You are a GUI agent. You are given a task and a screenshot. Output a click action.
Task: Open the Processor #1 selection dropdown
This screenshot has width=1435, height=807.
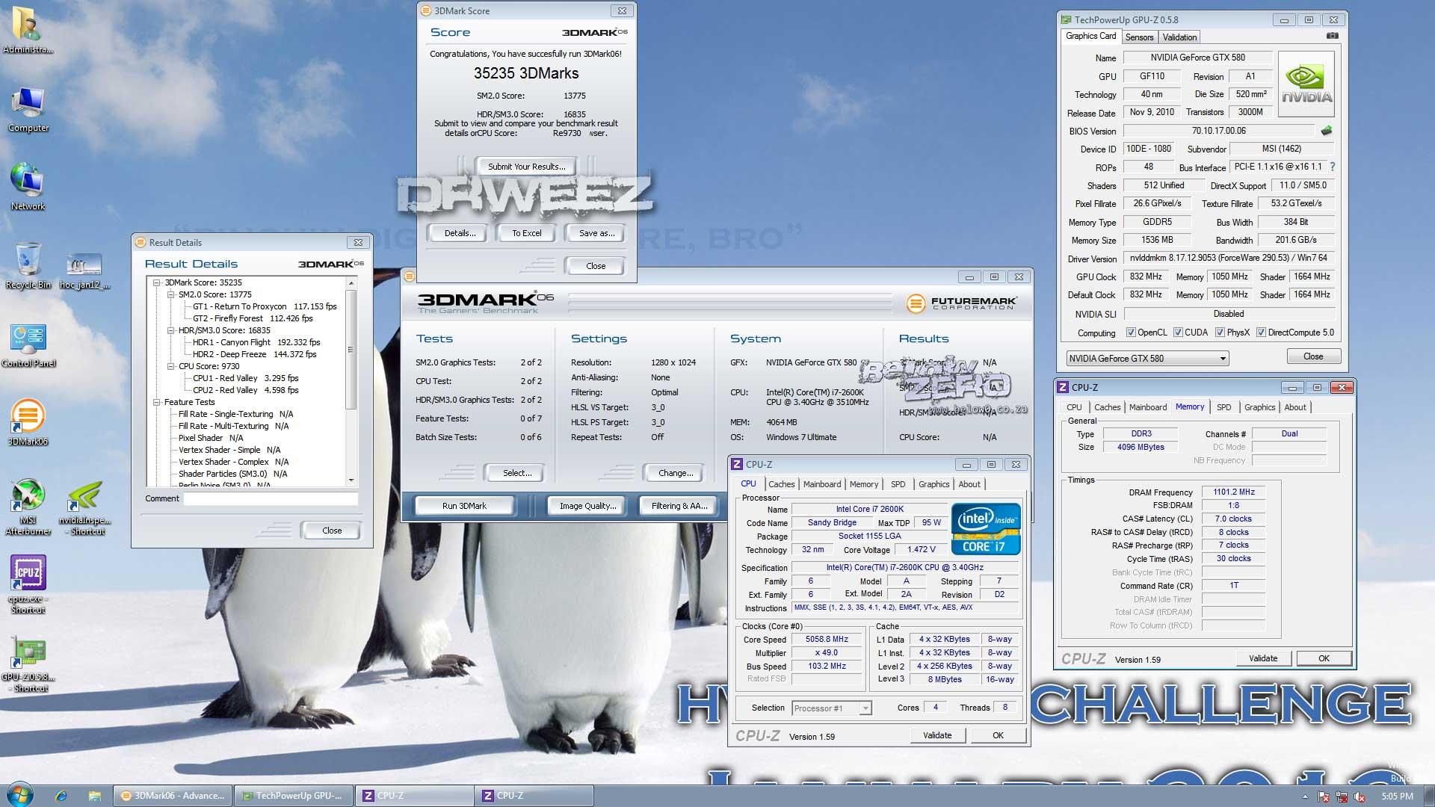coord(831,708)
